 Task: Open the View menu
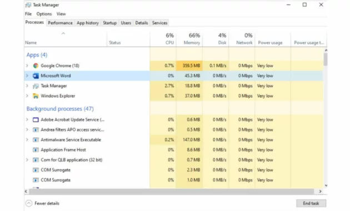pyautogui.click(x=61, y=14)
